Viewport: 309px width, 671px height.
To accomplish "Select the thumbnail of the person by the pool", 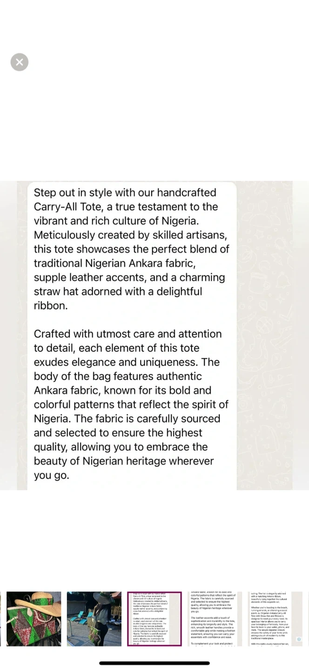I will point(94,619).
